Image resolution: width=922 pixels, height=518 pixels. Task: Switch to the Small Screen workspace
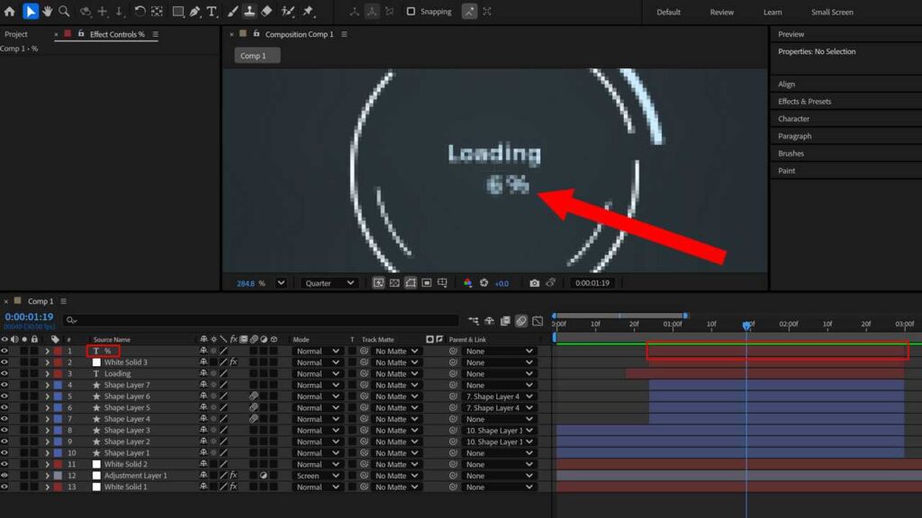pyautogui.click(x=832, y=12)
